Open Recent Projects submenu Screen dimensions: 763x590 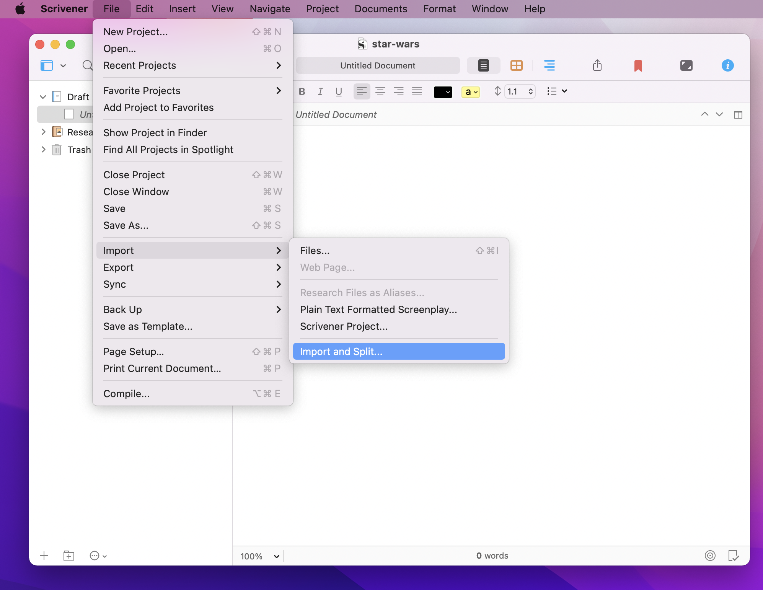tap(192, 65)
